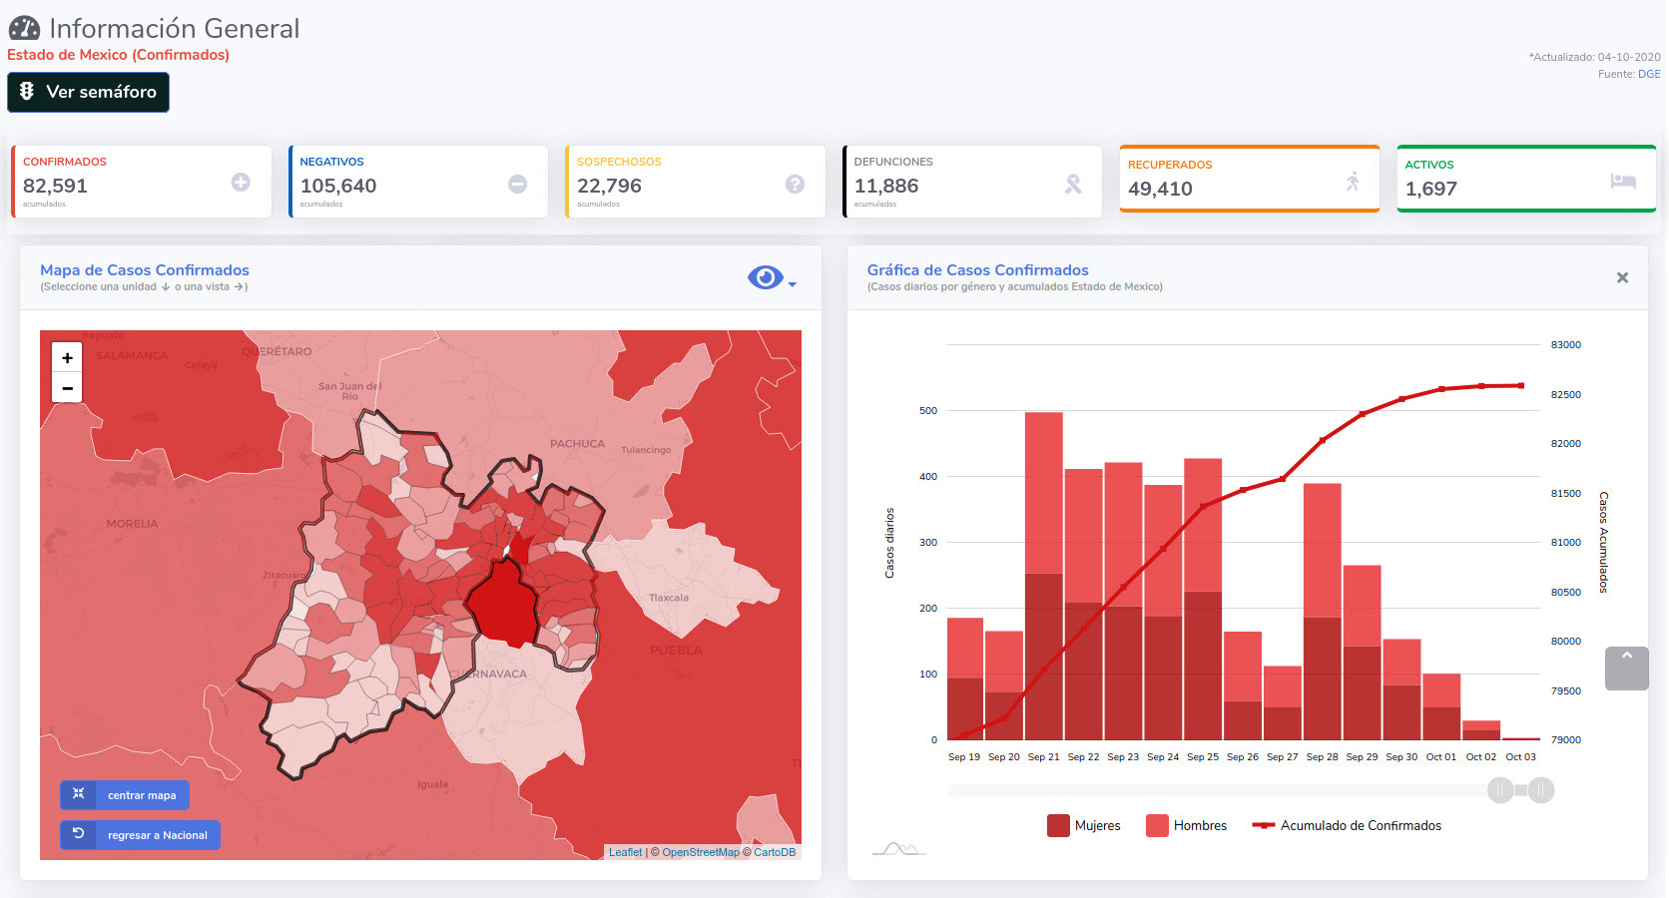Open the DGE source link

(1649, 74)
